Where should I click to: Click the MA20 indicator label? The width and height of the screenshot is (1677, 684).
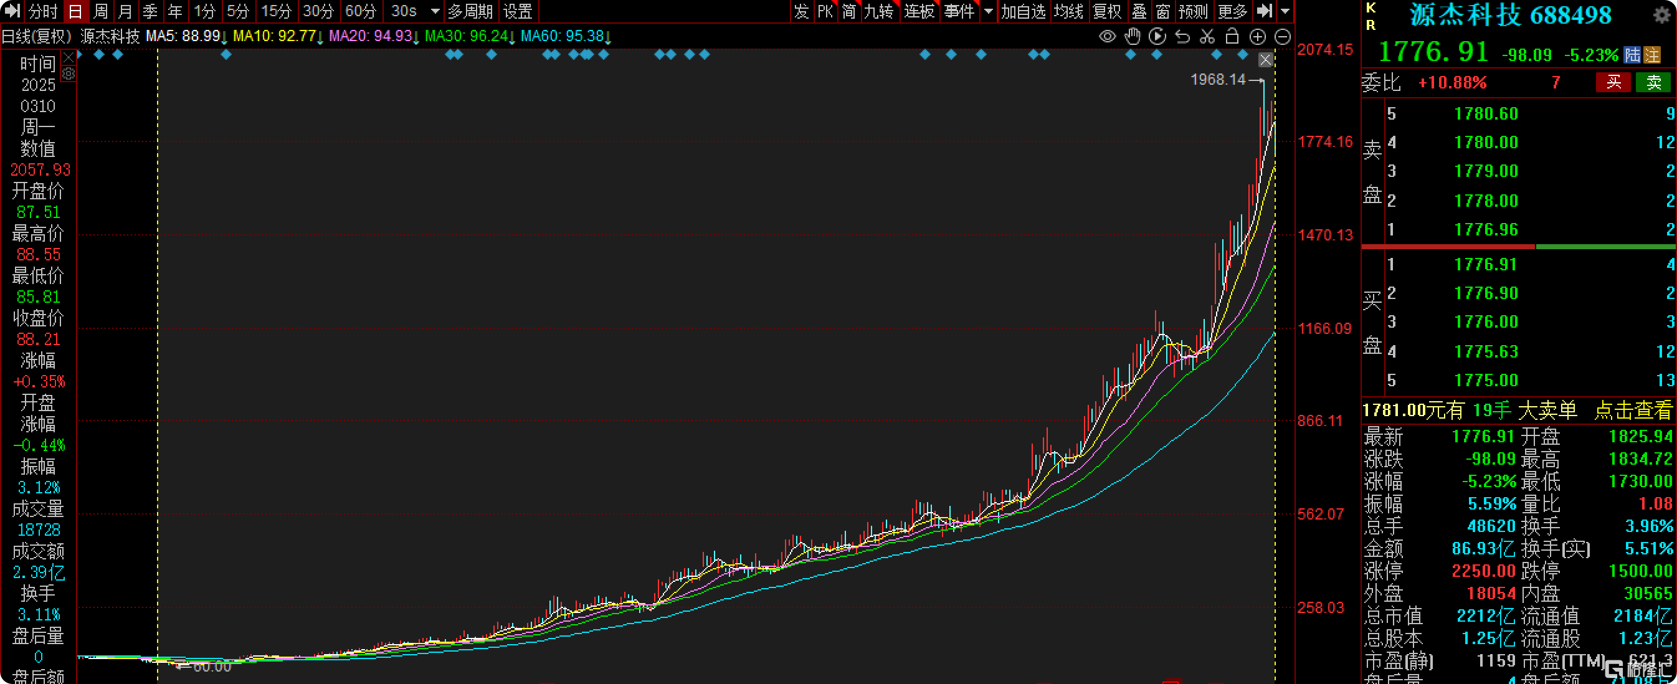coord(374,37)
